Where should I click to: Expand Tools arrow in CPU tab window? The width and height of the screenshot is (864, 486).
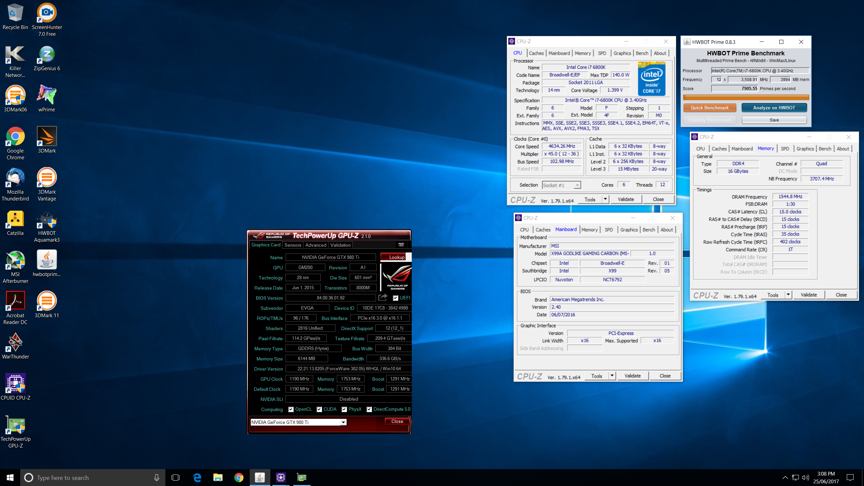[x=605, y=199]
